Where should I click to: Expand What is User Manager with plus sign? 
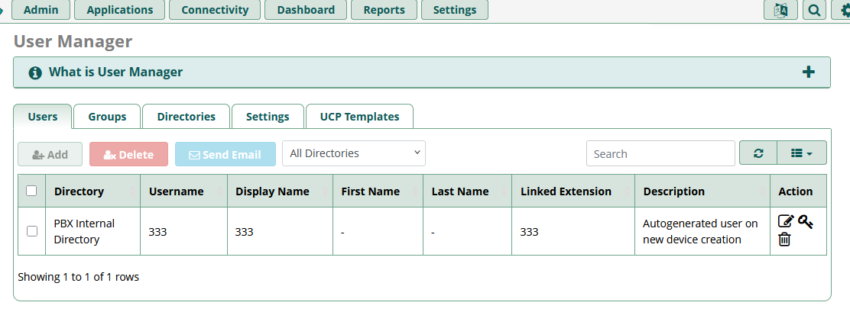(809, 72)
